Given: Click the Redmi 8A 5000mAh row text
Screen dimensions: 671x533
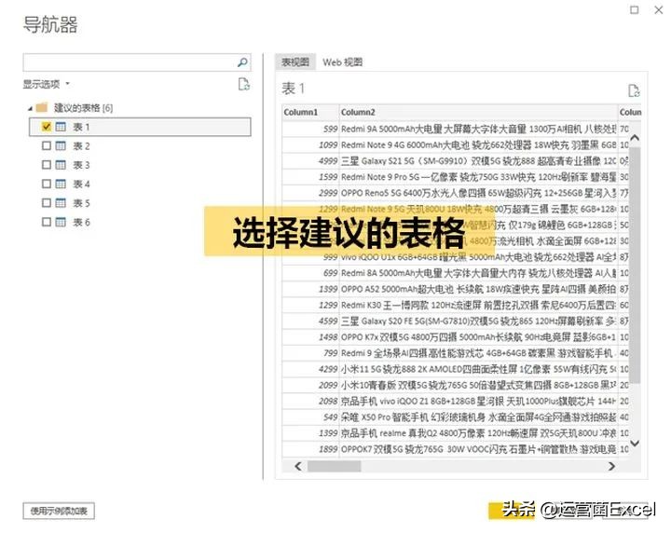Looking at the screenshot, I should click(x=478, y=273).
